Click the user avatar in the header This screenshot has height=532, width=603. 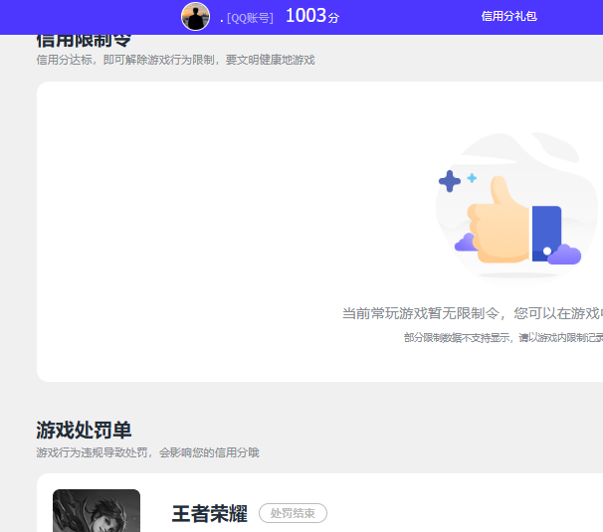pyautogui.click(x=195, y=17)
